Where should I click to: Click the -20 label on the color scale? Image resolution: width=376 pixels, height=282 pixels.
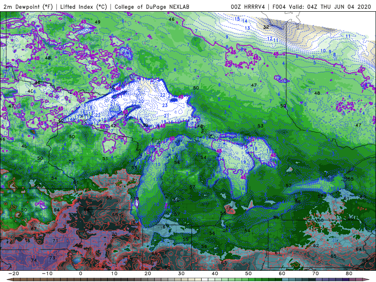[14, 274]
